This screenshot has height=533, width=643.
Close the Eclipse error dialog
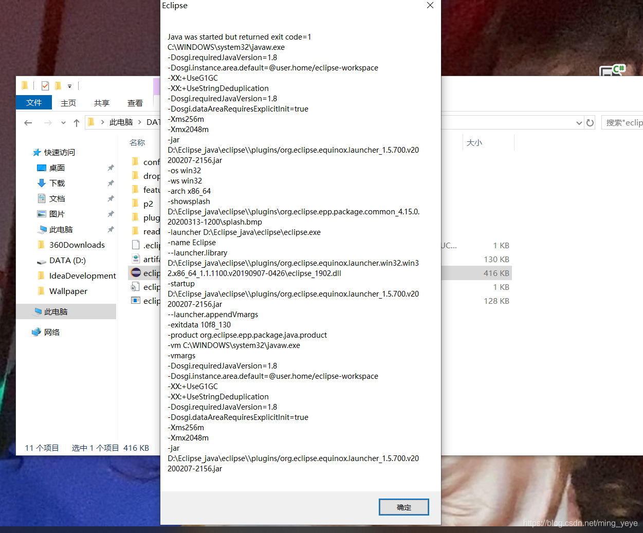[430, 6]
